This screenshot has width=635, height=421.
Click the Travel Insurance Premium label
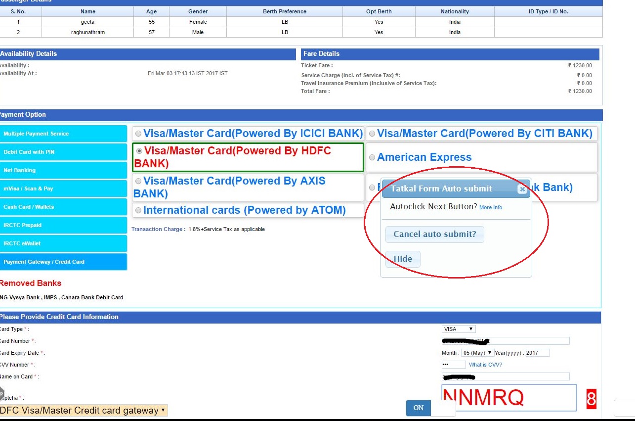369,83
